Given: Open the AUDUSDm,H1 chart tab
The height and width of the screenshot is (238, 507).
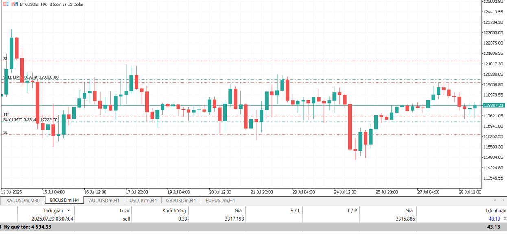Looking at the screenshot, I should click(104, 200).
